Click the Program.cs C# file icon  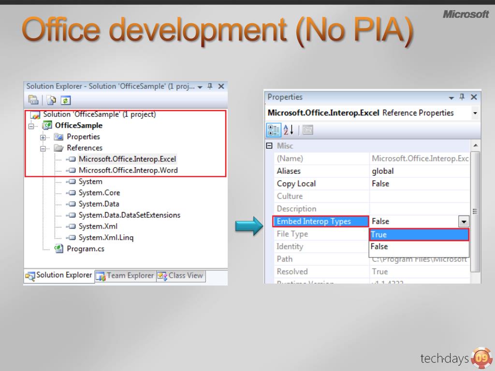(x=58, y=249)
